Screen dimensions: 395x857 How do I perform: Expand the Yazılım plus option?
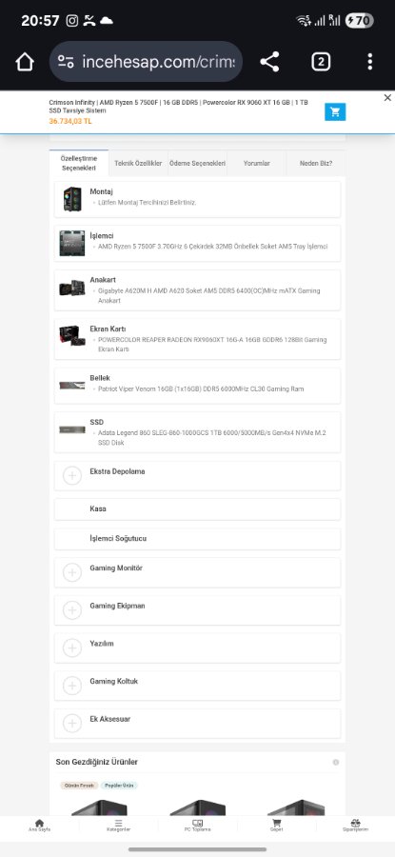click(x=72, y=648)
